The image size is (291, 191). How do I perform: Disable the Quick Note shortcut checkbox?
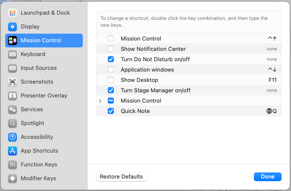[x=111, y=111]
